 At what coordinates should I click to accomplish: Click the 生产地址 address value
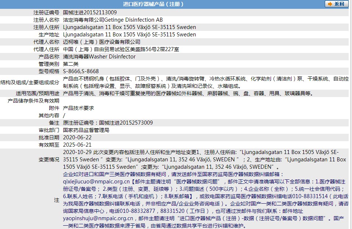click(130, 35)
